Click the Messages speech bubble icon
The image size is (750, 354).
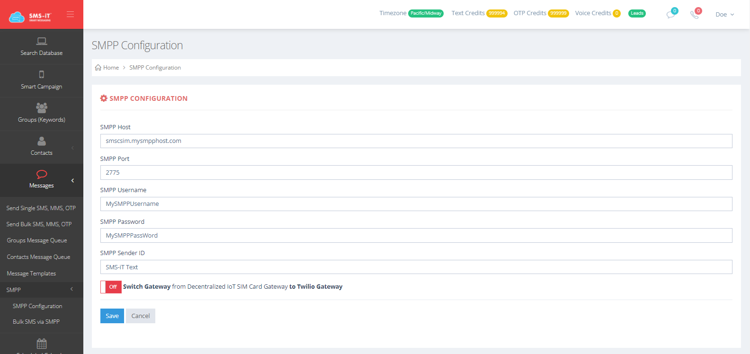pos(42,174)
